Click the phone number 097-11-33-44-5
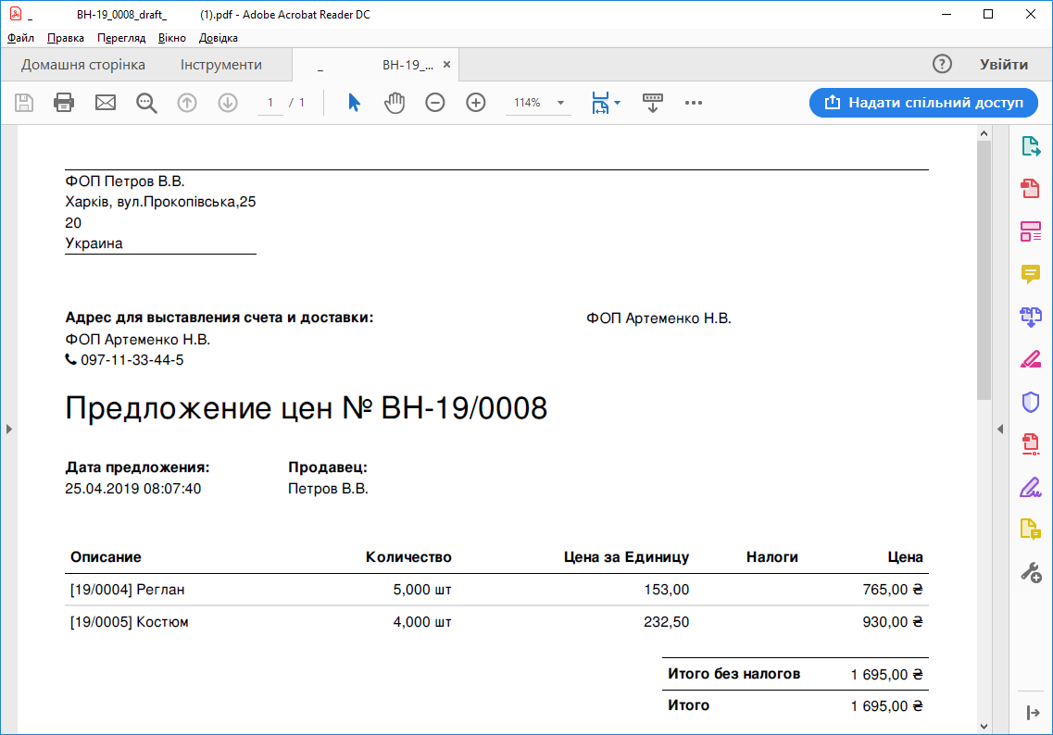This screenshot has width=1053, height=735. click(x=132, y=360)
